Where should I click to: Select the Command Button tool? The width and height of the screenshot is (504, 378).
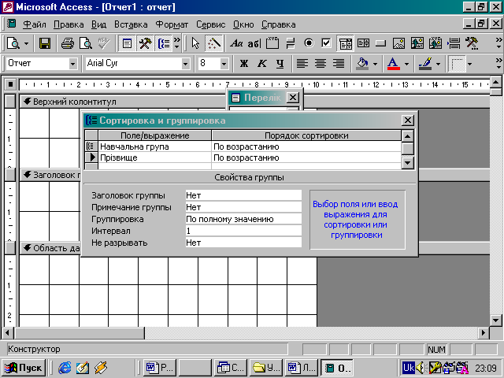click(381, 43)
